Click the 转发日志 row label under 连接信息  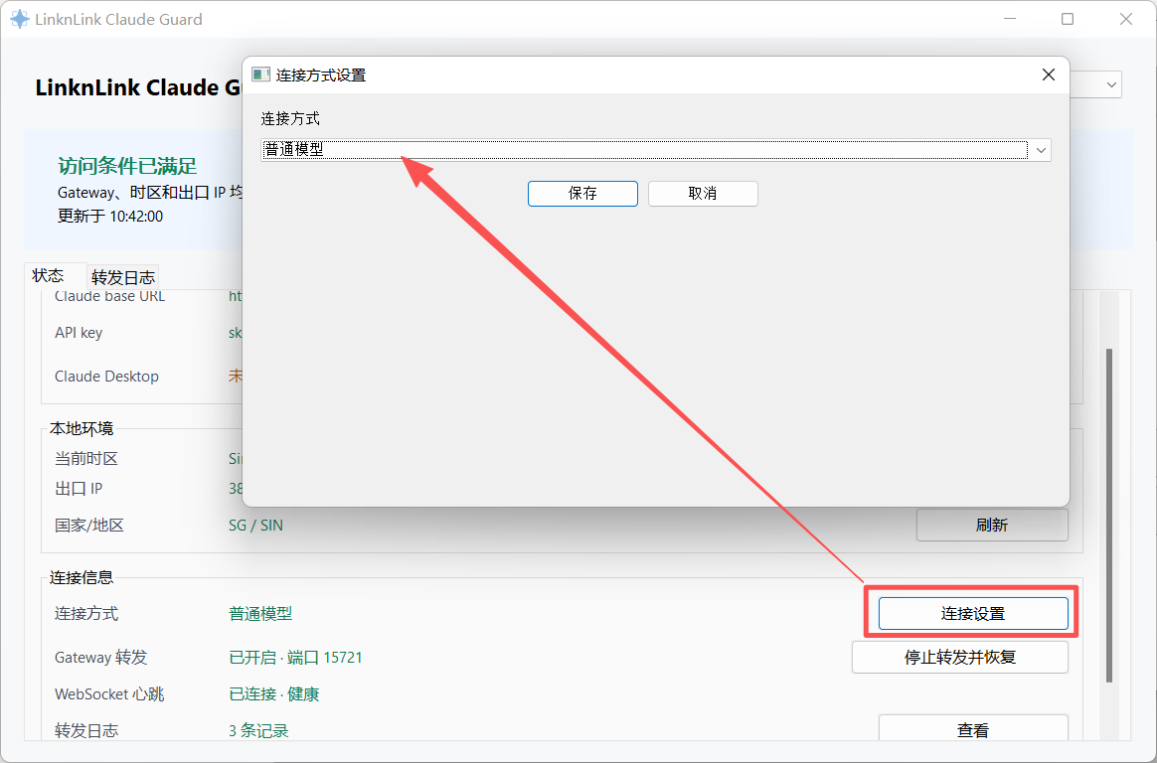click(86, 730)
